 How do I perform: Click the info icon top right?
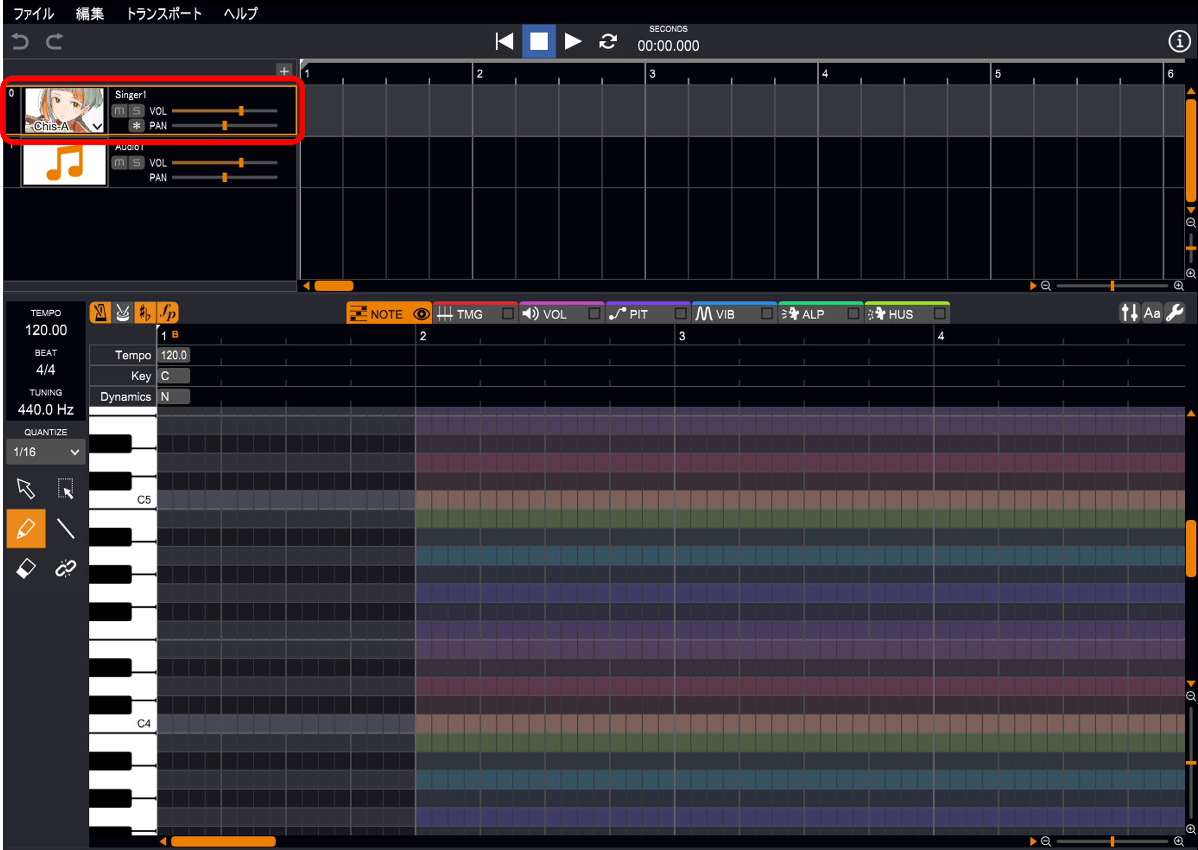(1179, 41)
